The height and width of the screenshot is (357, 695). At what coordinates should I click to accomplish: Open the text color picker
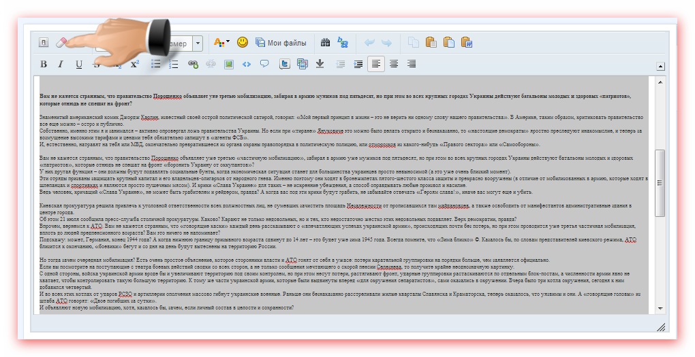(x=219, y=42)
